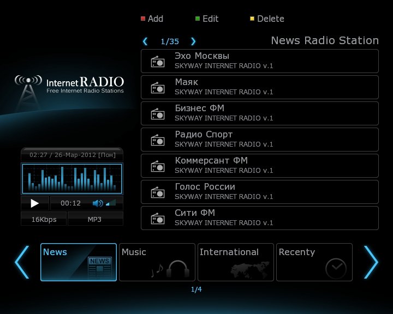Click radio icon next to Сити ФМ
Screen dimensions: 393x314
[158, 219]
